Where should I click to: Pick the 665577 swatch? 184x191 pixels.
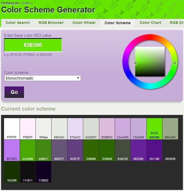tap(59, 150)
